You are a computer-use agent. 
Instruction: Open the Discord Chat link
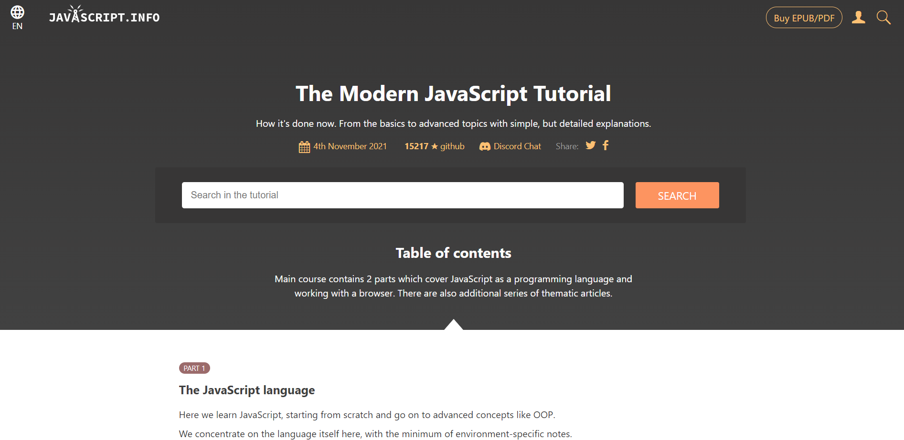click(510, 146)
